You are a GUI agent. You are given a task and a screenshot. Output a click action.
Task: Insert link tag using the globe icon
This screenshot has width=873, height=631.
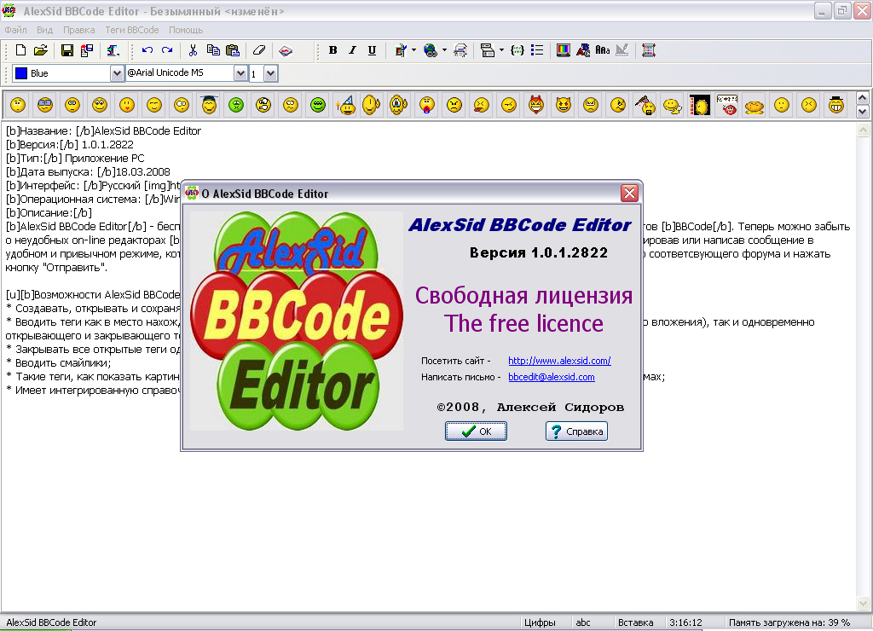click(430, 50)
